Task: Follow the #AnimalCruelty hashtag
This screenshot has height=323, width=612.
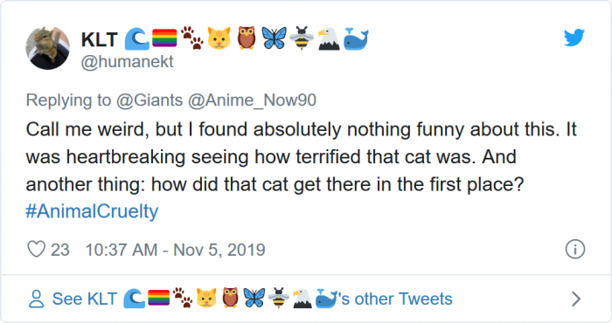Action: point(92,211)
